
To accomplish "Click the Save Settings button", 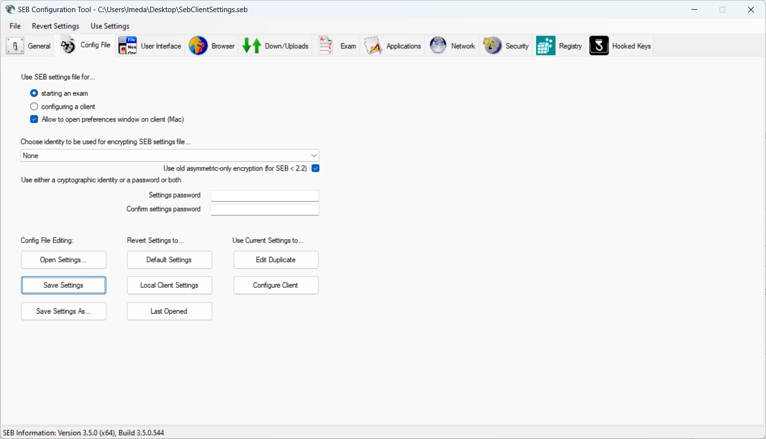I will (63, 285).
